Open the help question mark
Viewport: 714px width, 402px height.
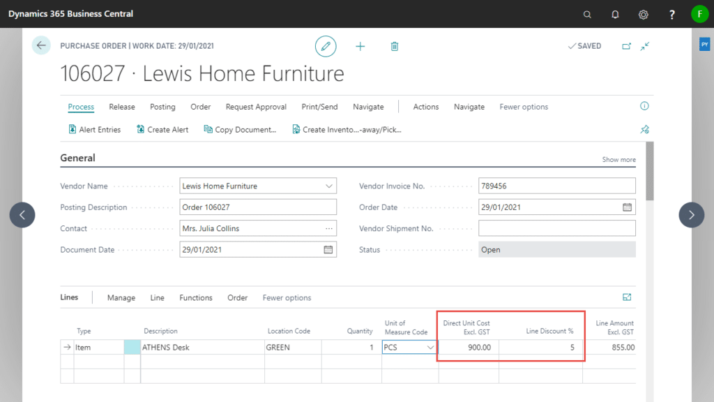[671, 14]
